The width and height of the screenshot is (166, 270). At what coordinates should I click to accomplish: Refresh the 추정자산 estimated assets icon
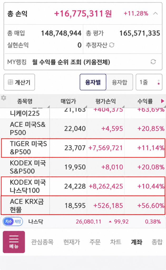click(112, 45)
